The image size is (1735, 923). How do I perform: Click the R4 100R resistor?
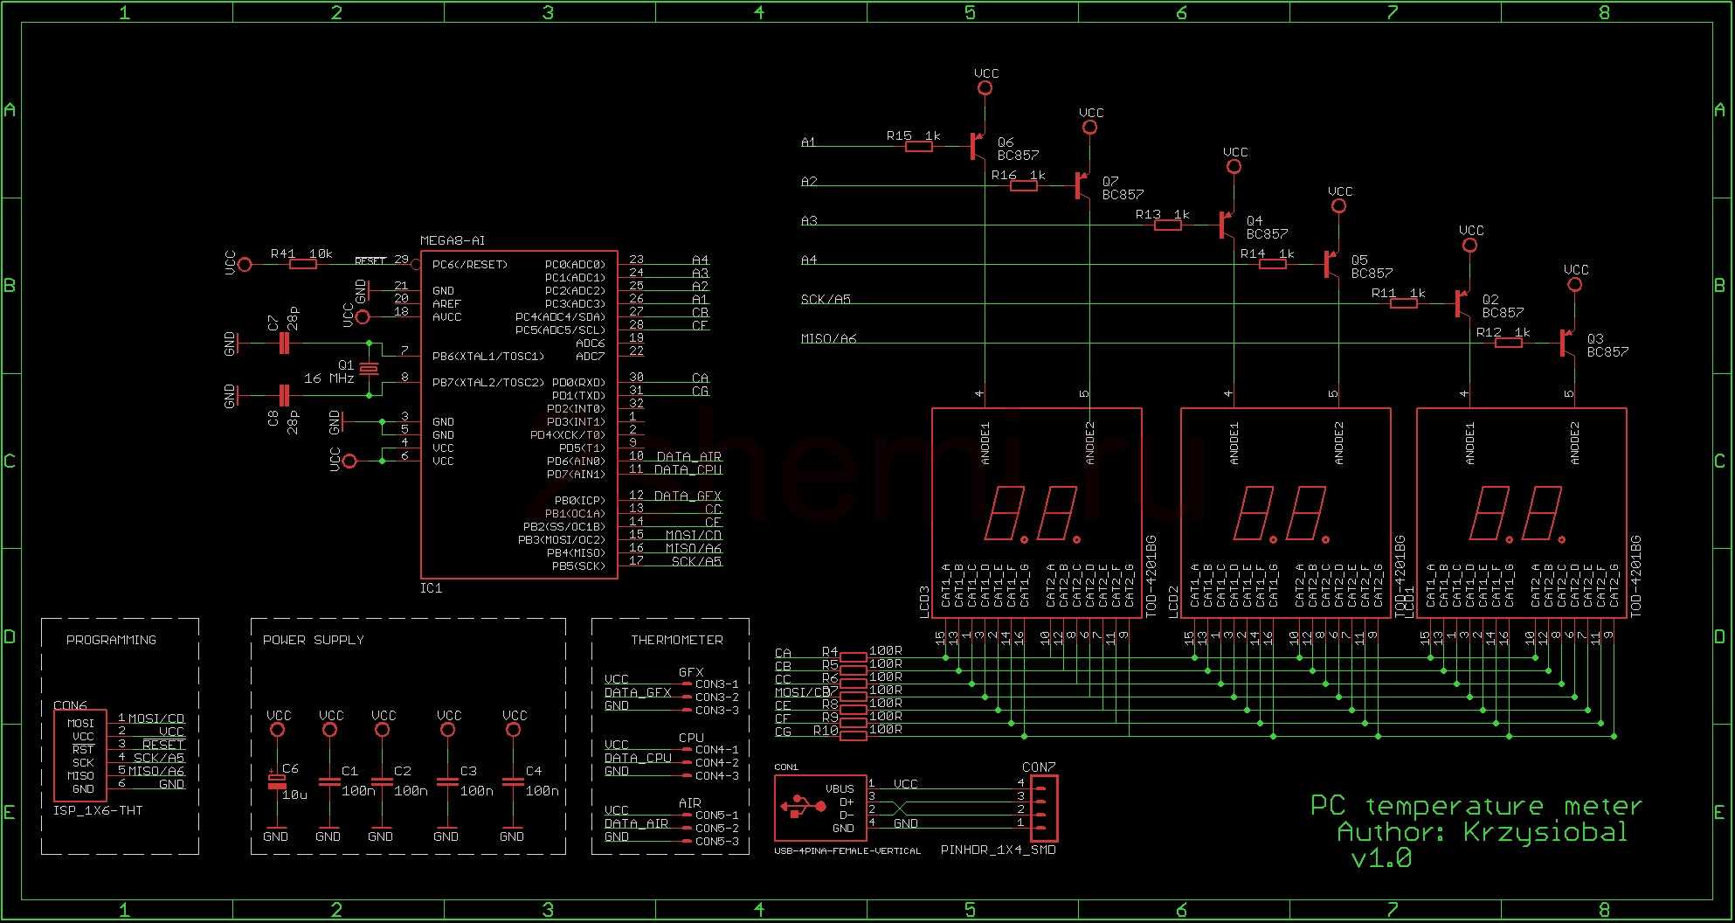pos(853,656)
